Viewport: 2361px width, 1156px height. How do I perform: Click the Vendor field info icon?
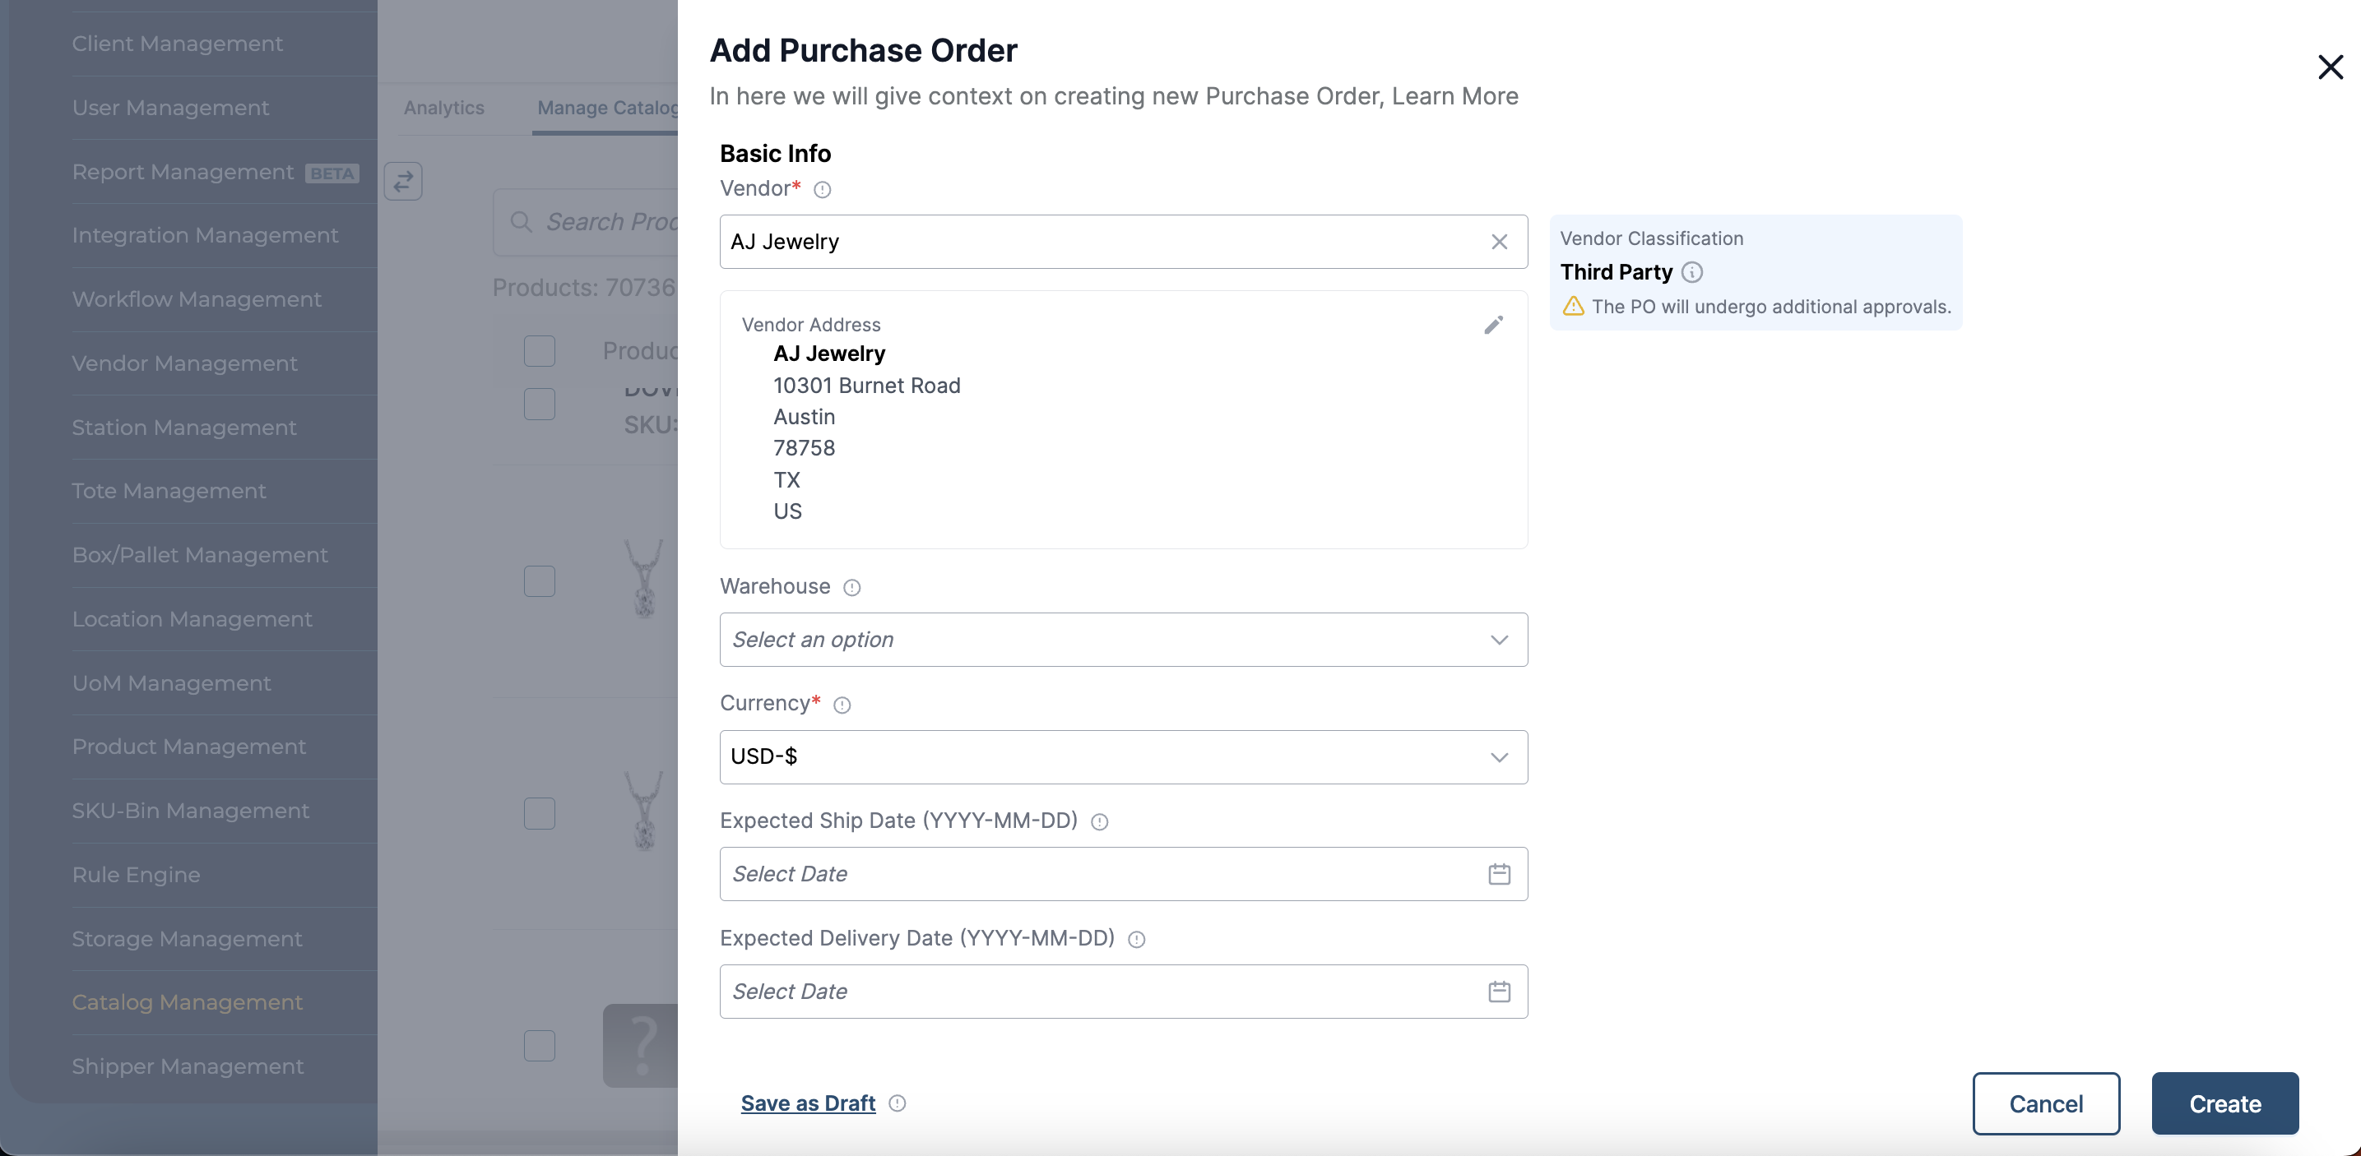click(x=822, y=190)
